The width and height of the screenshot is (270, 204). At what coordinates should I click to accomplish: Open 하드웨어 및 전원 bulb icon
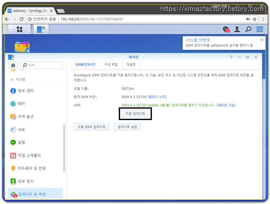[13, 168]
